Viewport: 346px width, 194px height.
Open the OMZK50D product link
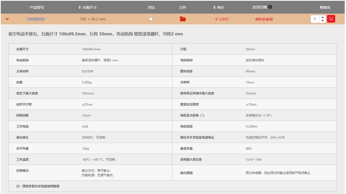(36, 19)
